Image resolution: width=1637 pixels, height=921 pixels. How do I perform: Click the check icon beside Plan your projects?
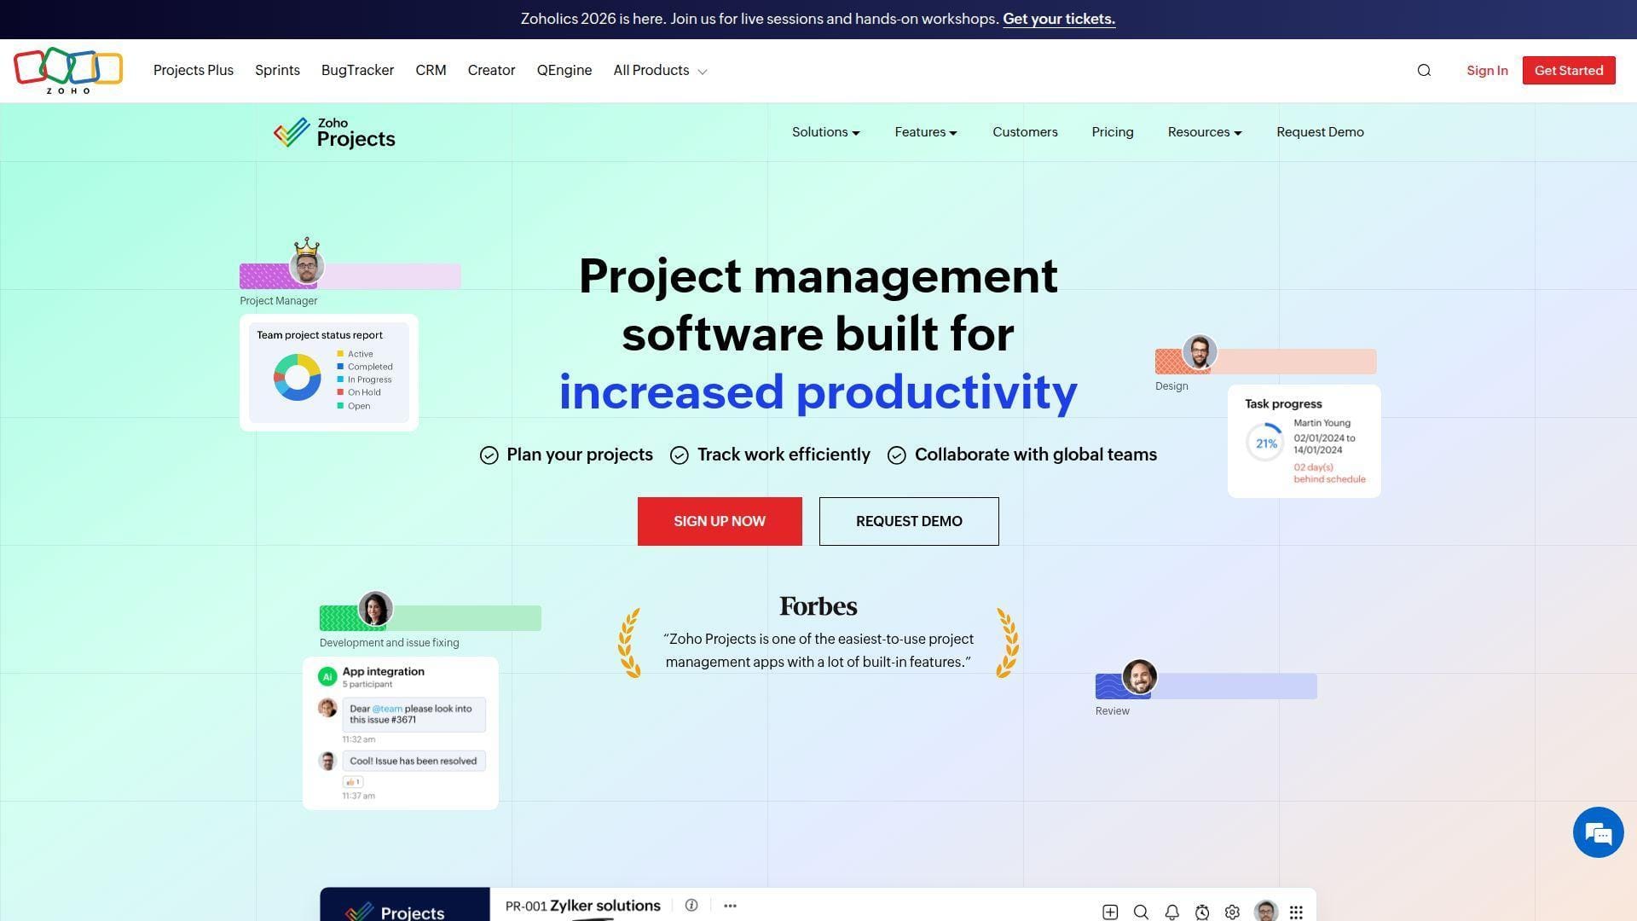pos(489,455)
